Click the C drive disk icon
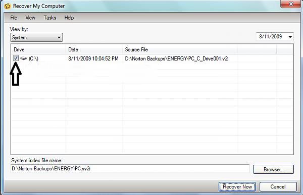Viewport: 303px width, 195px height. (x=23, y=58)
